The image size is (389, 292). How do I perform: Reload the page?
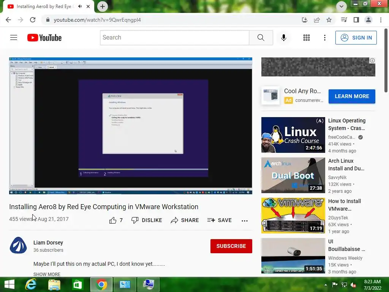click(33, 20)
